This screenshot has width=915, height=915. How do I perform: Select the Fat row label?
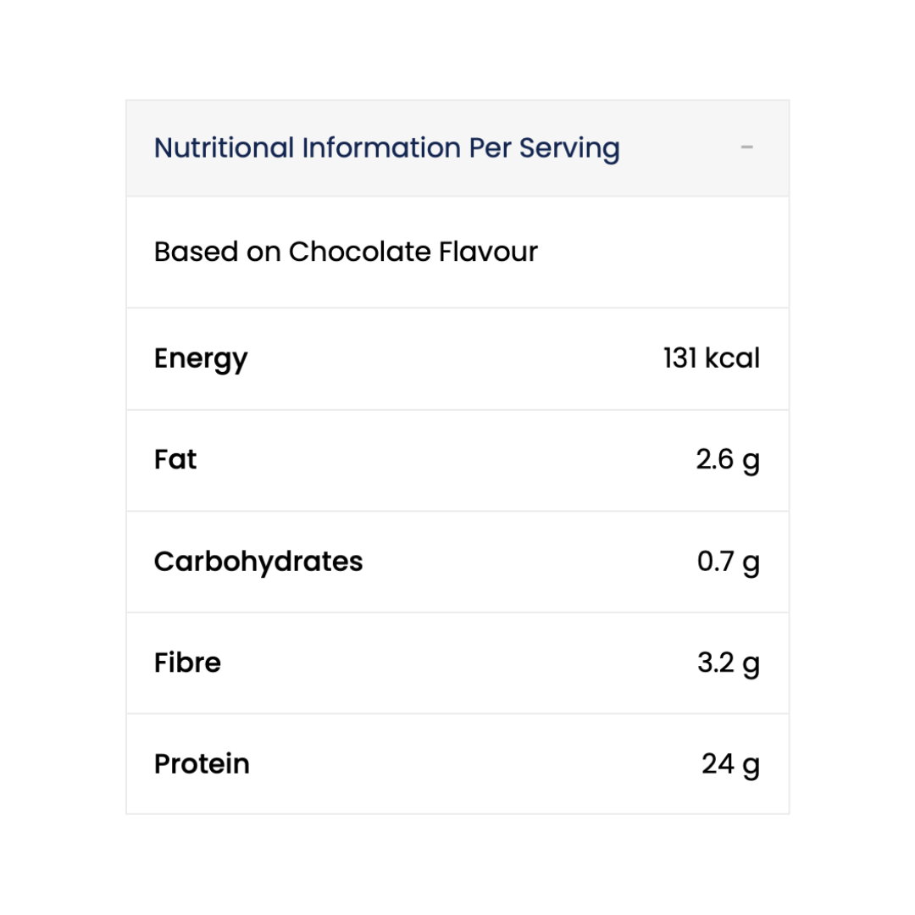click(x=175, y=459)
